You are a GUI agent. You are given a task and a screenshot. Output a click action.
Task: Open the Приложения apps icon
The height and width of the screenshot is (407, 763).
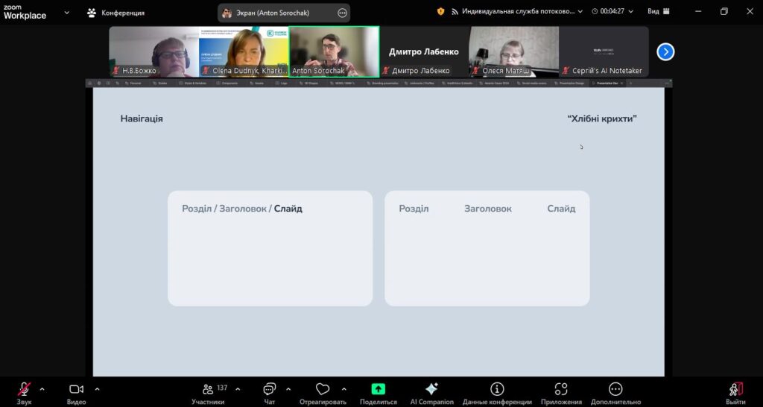[x=561, y=389]
